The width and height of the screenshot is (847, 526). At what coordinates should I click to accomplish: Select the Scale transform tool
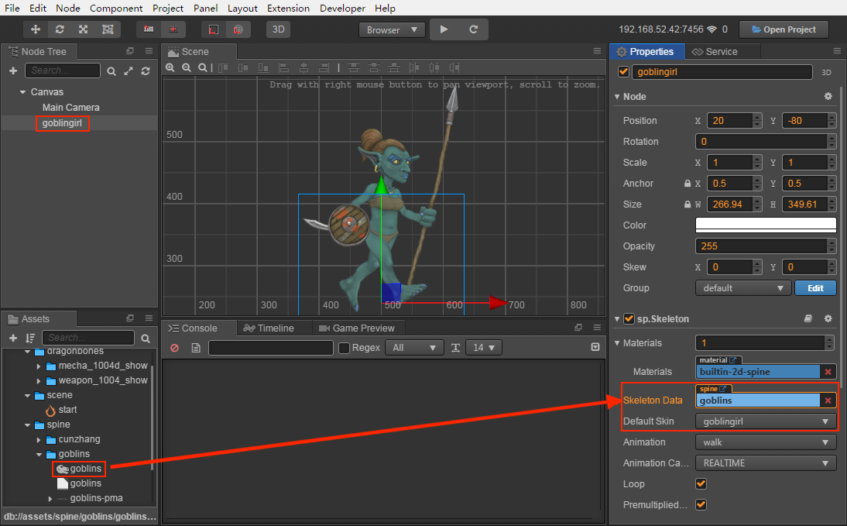pyautogui.click(x=83, y=29)
